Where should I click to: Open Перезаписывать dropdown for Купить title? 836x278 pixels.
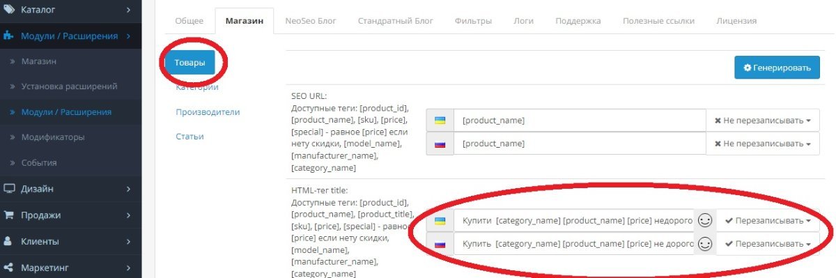point(768,245)
